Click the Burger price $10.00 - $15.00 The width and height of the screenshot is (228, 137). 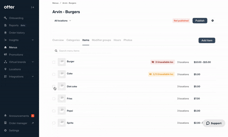(202, 62)
